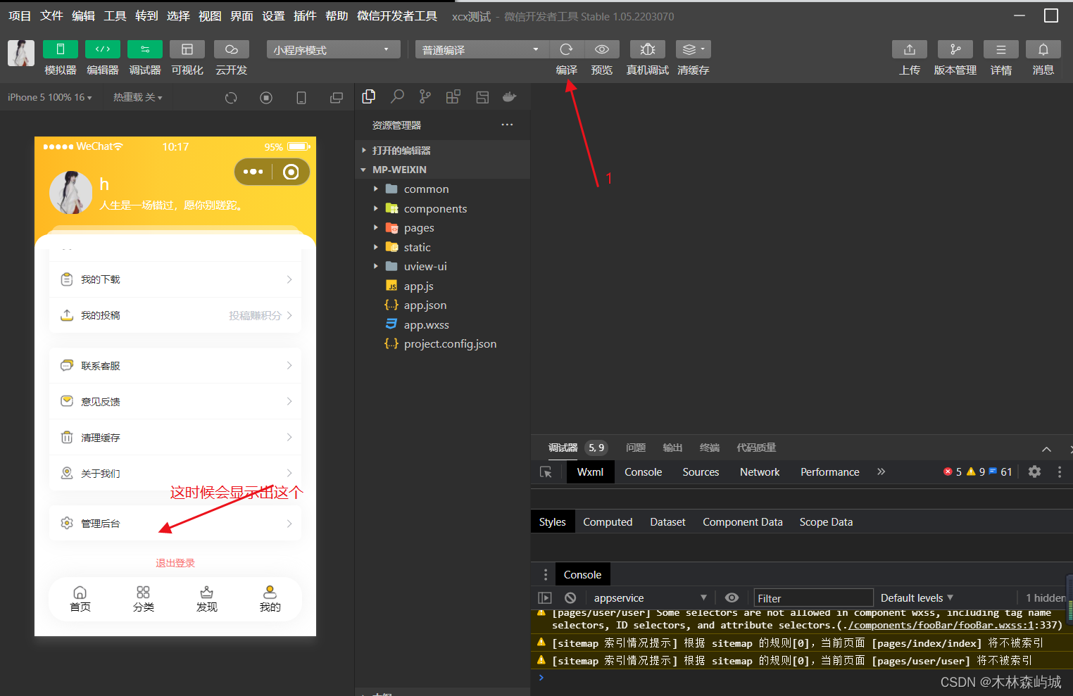Open Cloud Development (云开发) icon
The height and width of the screenshot is (696, 1073).
tap(232, 49)
